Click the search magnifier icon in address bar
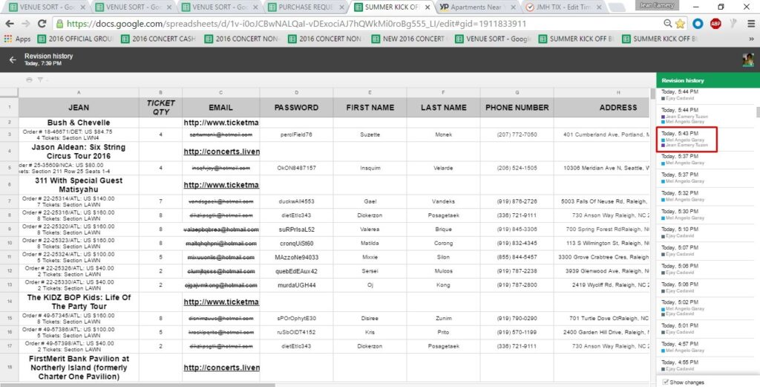The width and height of the screenshot is (760, 387). [665, 23]
